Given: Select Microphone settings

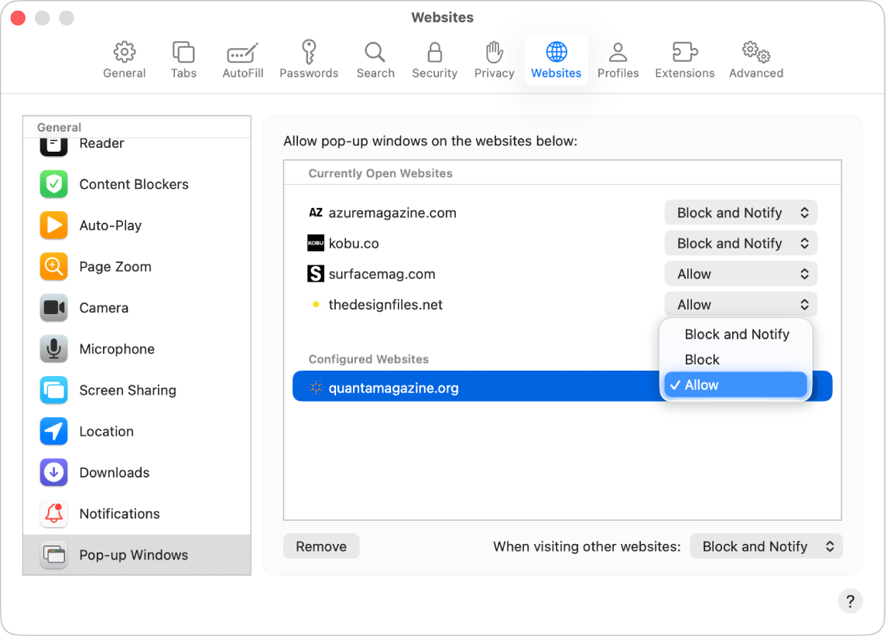Looking at the screenshot, I should [x=117, y=349].
